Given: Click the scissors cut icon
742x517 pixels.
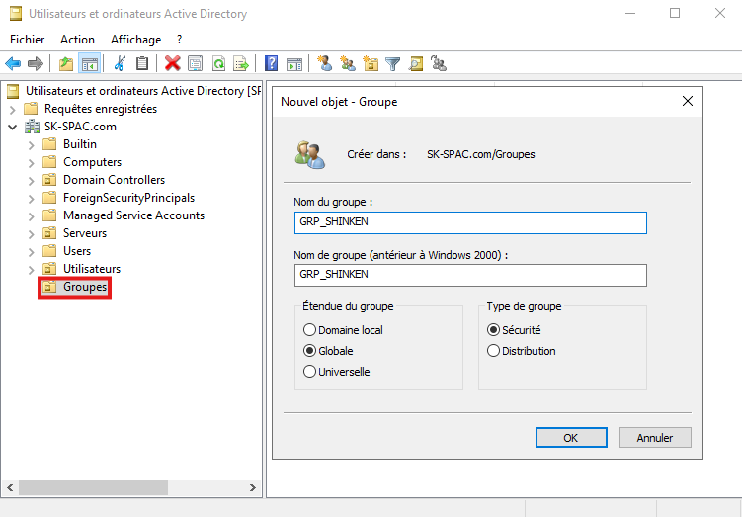Looking at the screenshot, I should pos(120,63).
